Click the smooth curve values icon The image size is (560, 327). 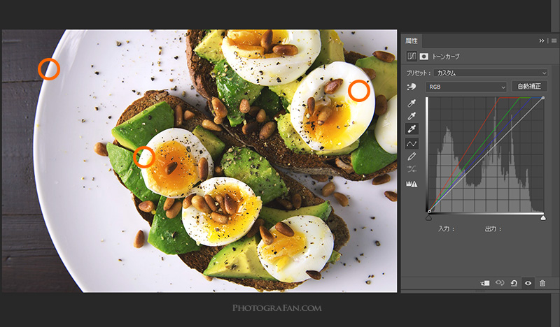pos(412,169)
